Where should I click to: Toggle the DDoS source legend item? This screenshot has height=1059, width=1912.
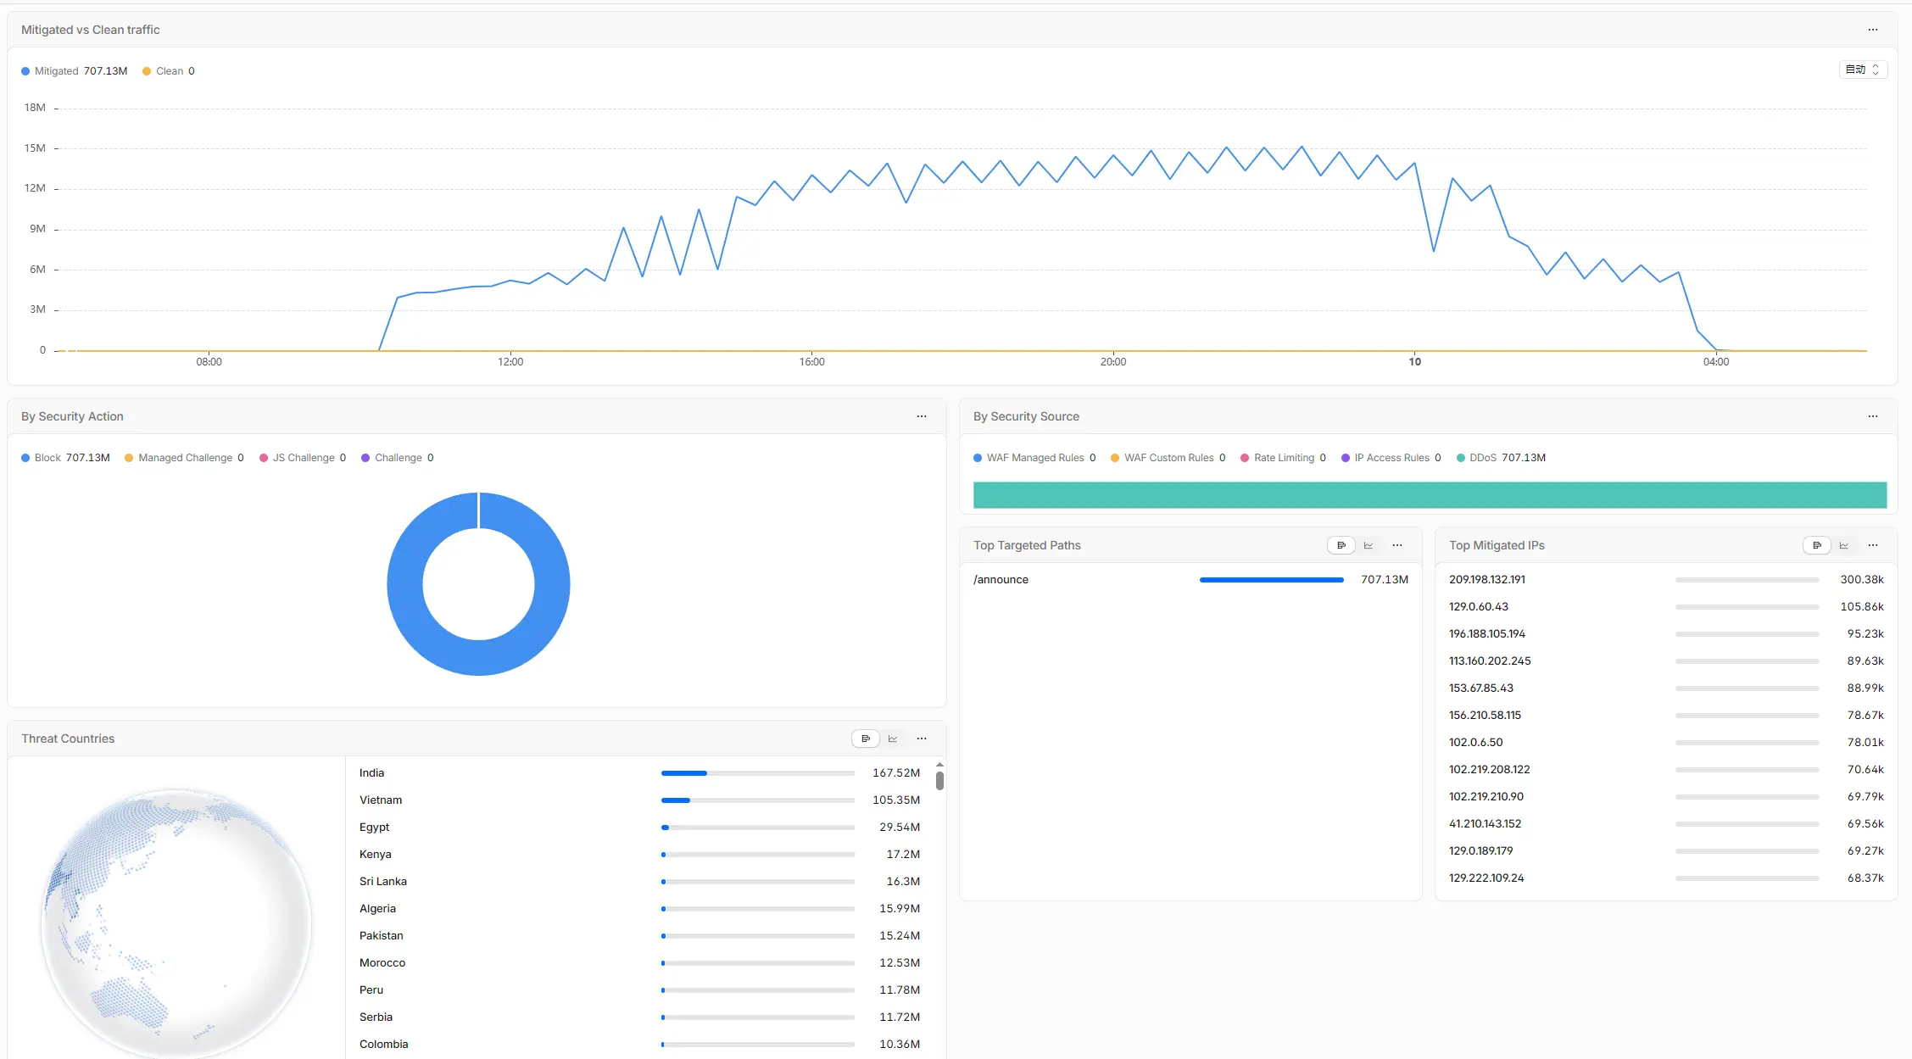click(1501, 458)
